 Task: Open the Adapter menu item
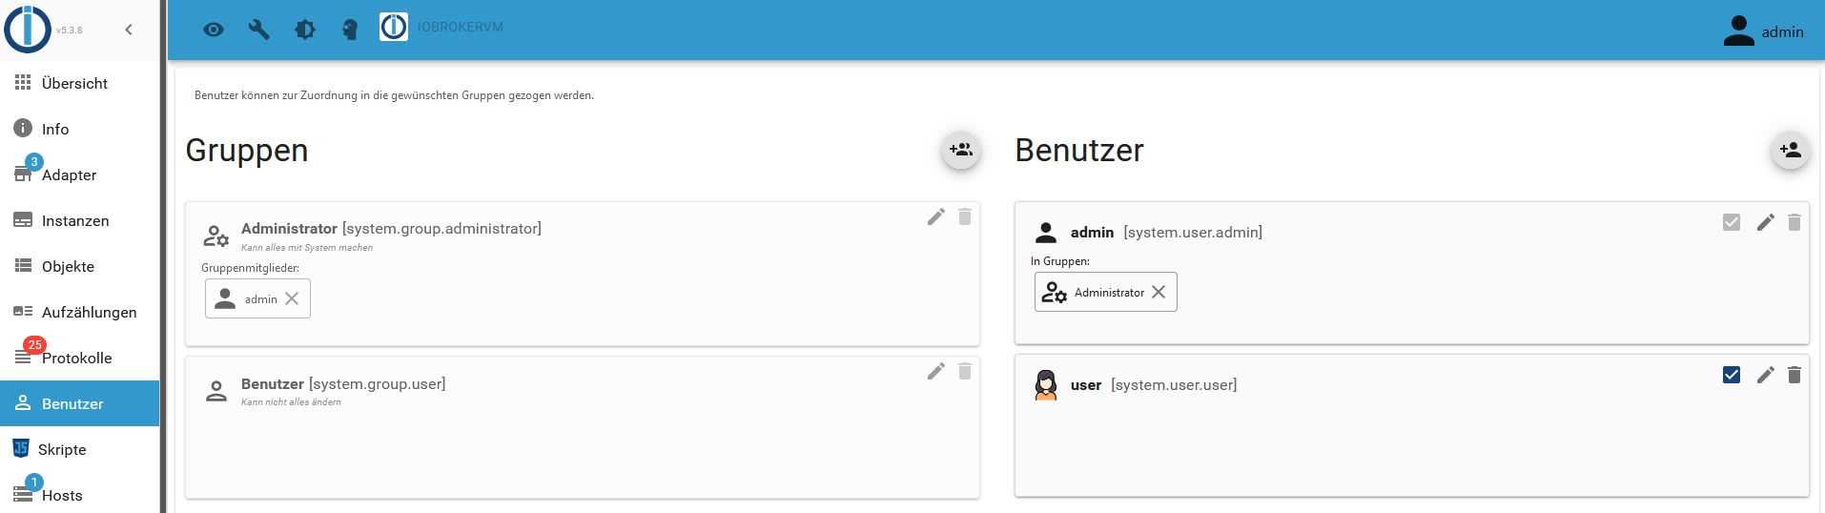click(x=69, y=174)
